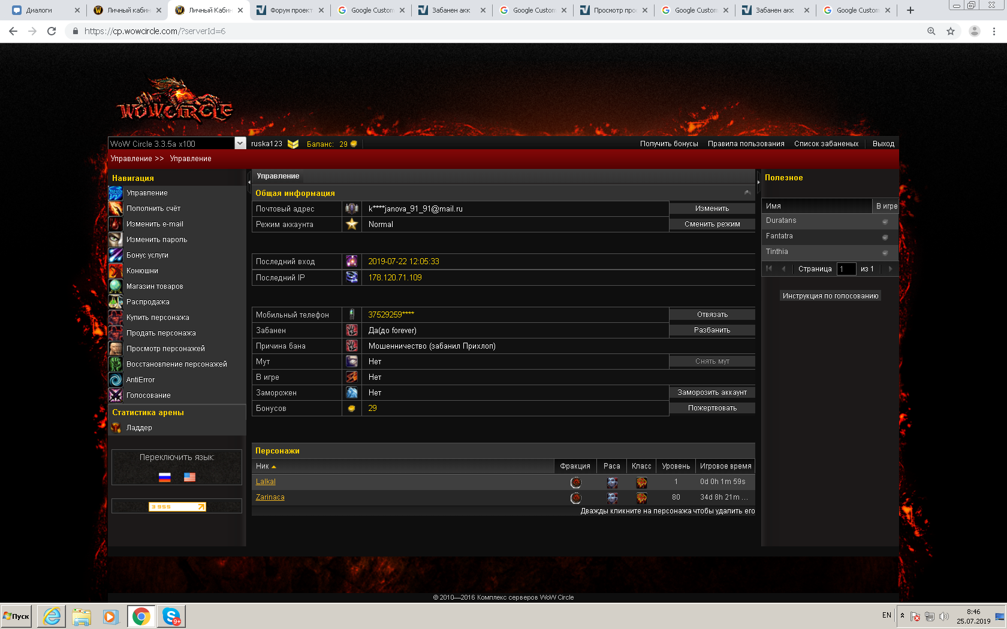Screen dimensions: 1007x629
Task: Open the server selection dropdown
Action: 240,144
